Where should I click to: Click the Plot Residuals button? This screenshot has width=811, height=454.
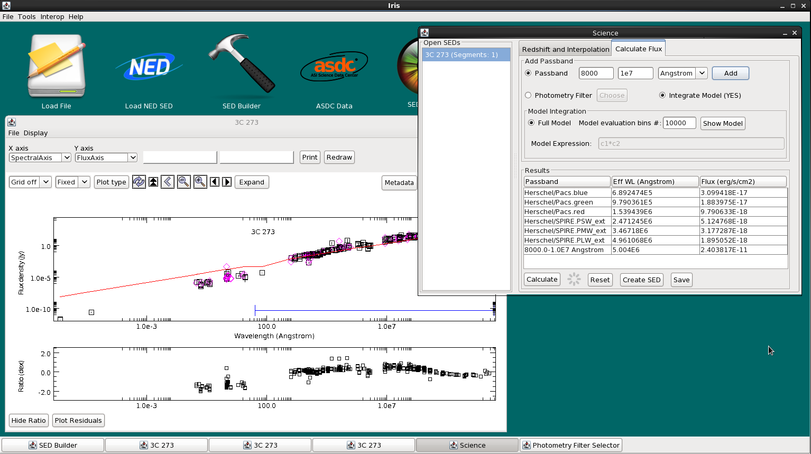(x=78, y=421)
